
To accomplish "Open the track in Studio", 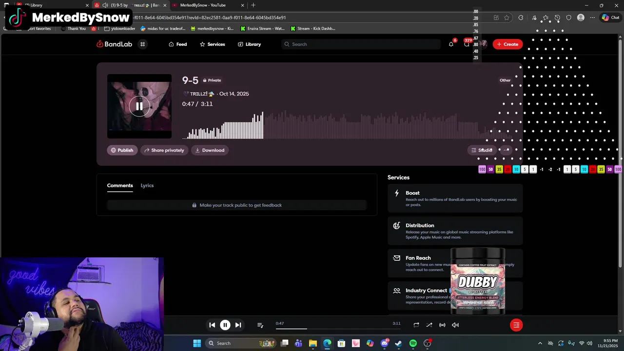I will (482, 150).
